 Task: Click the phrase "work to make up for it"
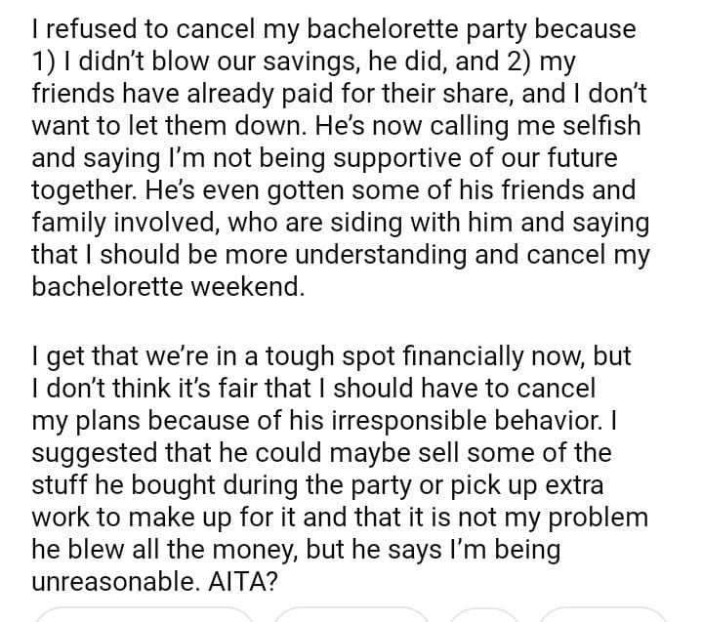pos(195,518)
